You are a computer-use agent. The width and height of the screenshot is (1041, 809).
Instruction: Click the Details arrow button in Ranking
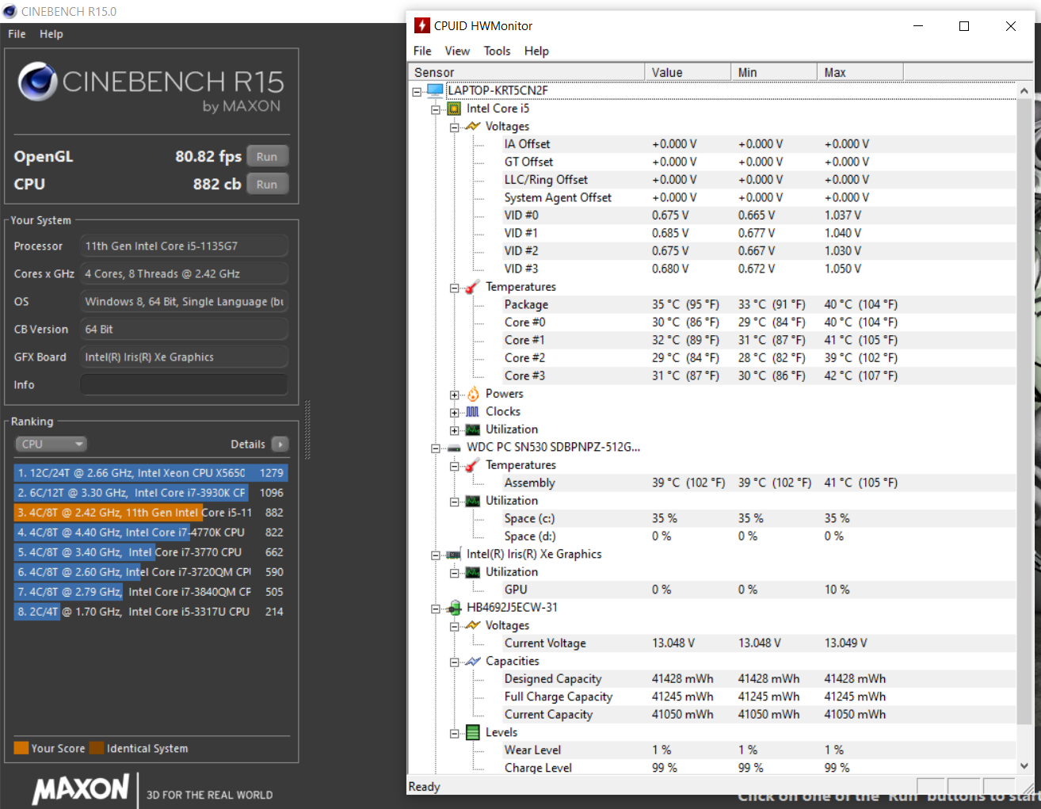tap(280, 445)
